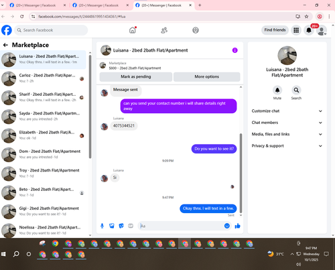Reload the page with browser refresh icon
The image size is (335, 270).
pyautogui.click(x=22, y=17)
